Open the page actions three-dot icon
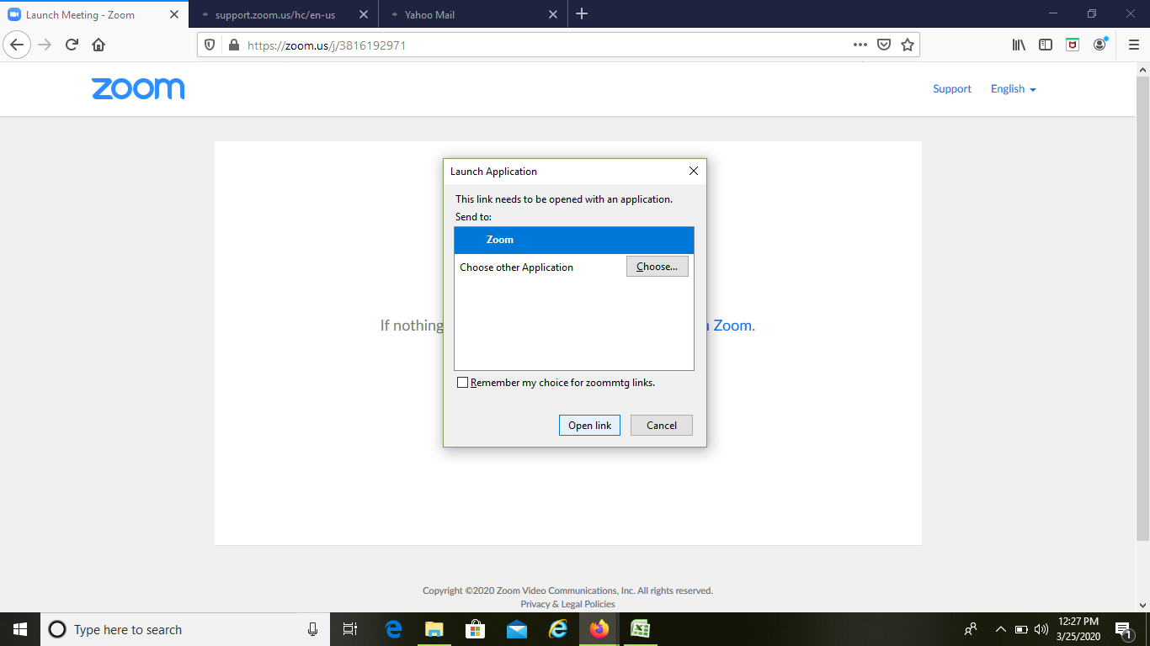Screen dimensions: 1150x646 pos(860,45)
